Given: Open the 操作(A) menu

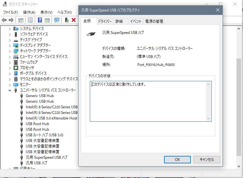Looking at the screenshot, I should click(29, 12).
